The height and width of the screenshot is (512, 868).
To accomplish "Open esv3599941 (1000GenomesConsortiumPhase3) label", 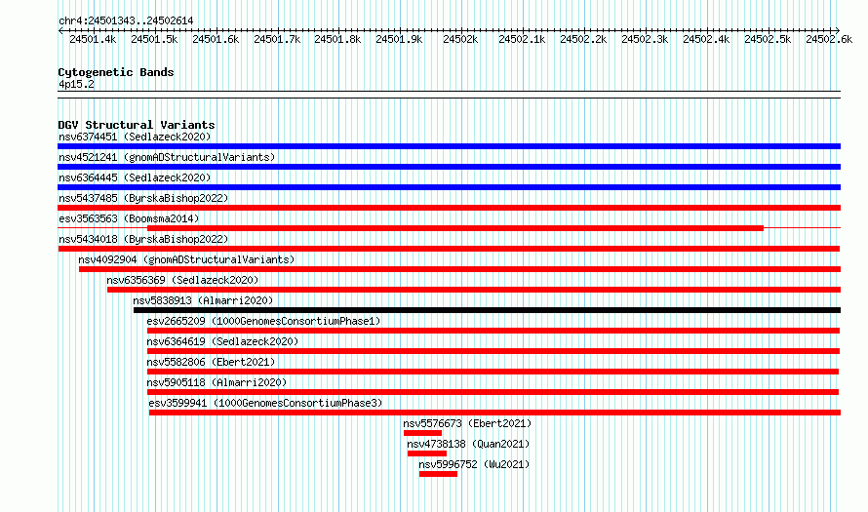I will [265, 403].
